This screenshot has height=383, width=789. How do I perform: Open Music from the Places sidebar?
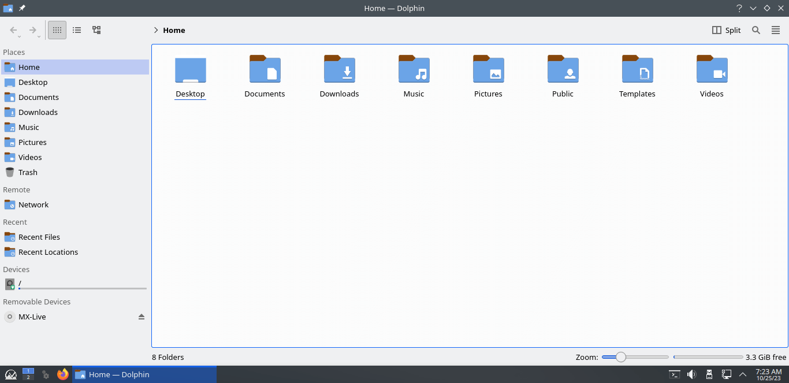tap(76, 127)
